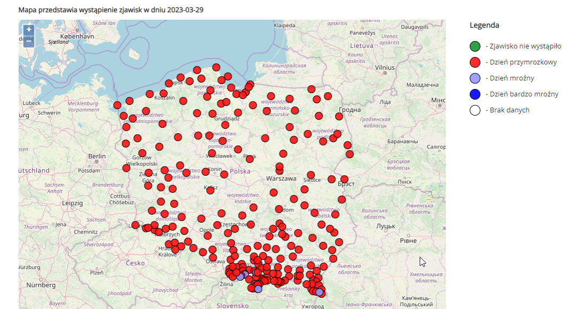Click the light purple Dzień mroźny swatch
572x309 pixels.
tap(475, 78)
